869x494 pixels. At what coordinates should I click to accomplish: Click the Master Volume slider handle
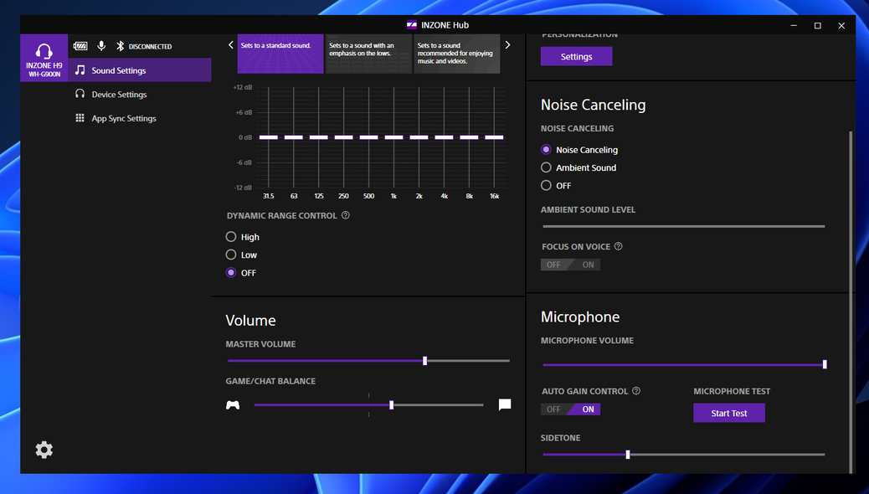425,361
